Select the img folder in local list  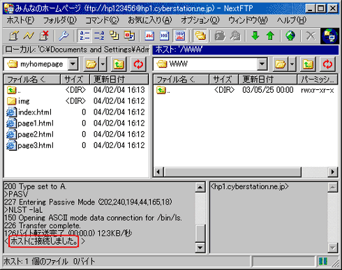coord(18,101)
